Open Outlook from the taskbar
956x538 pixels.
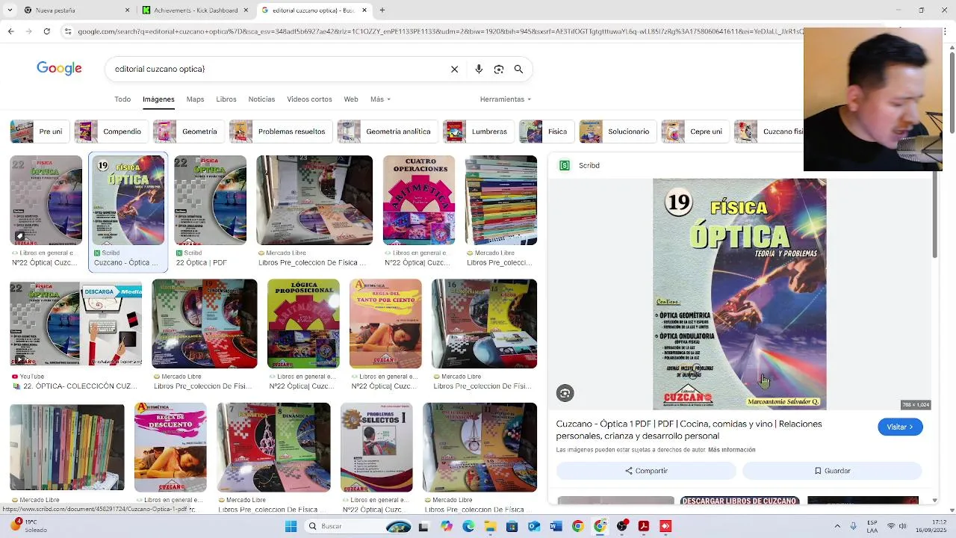[534, 526]
